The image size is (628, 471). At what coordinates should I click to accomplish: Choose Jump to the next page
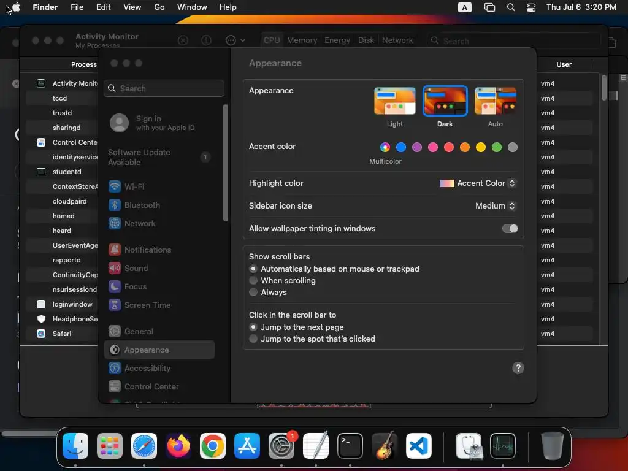253,327
